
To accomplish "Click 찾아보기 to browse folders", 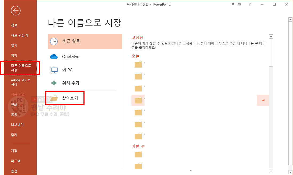I will coord(70,98).
